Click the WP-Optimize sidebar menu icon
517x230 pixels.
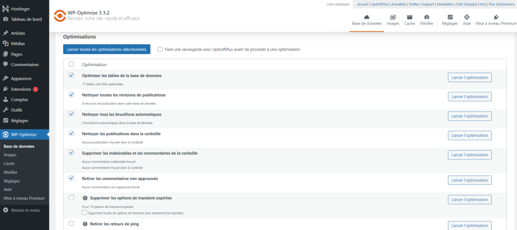pos(5,135)
